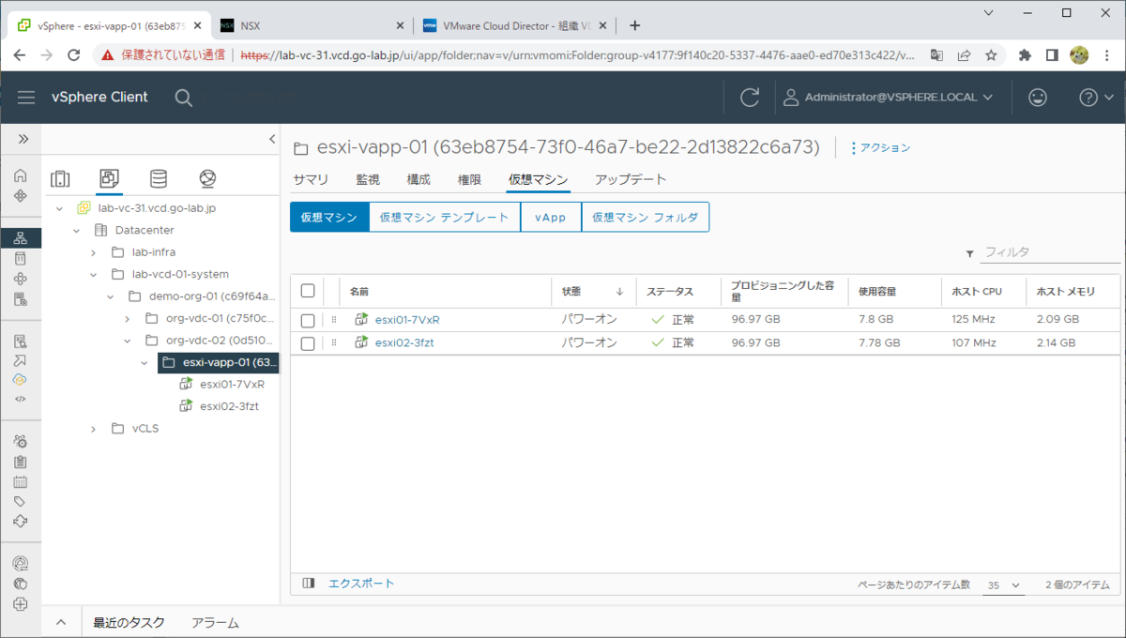Open Auto Deploy sidebar icon
Image resolution: width=1126 pixels, height=638 pixels.
(x=21, y=360)
